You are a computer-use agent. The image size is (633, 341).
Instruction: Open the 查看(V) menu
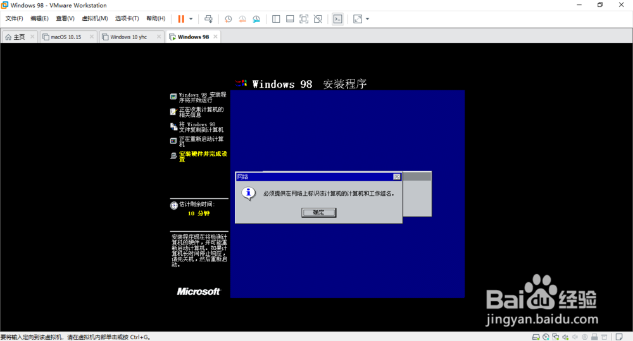[65, 18]
